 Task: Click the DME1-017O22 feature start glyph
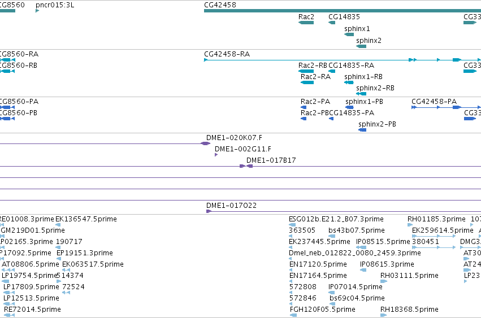click(209, 211)
